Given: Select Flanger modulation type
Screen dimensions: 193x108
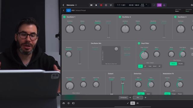Looking at the screenshot, I should [174, 94].
